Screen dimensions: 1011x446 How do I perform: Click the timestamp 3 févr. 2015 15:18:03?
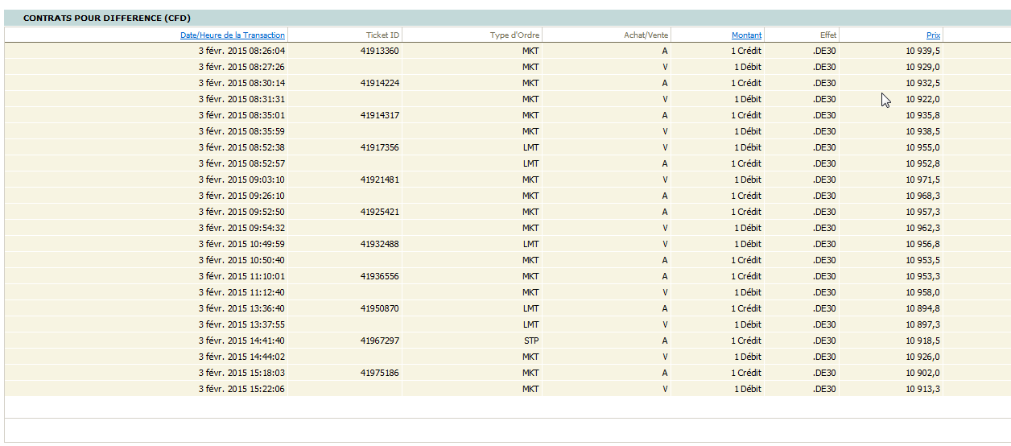(241, 373)
